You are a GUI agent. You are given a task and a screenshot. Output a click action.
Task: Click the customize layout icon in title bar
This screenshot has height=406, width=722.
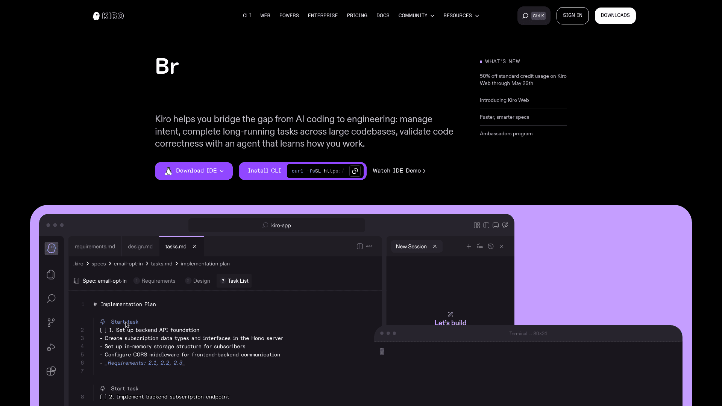(477, 225)
